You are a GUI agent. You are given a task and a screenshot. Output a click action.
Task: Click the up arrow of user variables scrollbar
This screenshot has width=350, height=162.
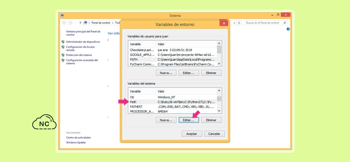pos(219,43)
